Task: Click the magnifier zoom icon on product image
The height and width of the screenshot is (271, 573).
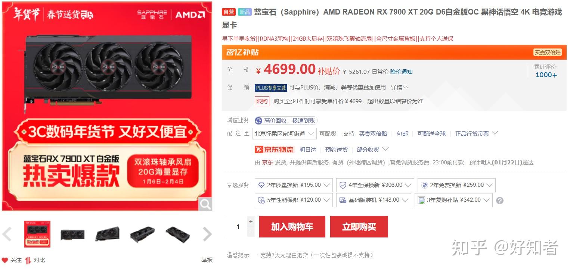Action: pyautogui.click(x=205, y=204)
